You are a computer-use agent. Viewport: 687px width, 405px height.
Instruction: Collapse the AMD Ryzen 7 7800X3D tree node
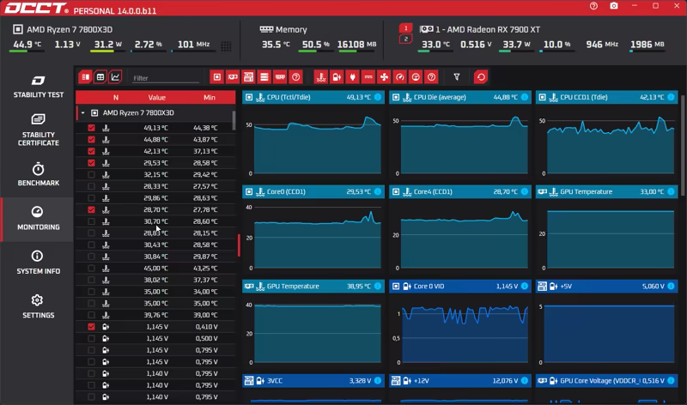point(82,113)
